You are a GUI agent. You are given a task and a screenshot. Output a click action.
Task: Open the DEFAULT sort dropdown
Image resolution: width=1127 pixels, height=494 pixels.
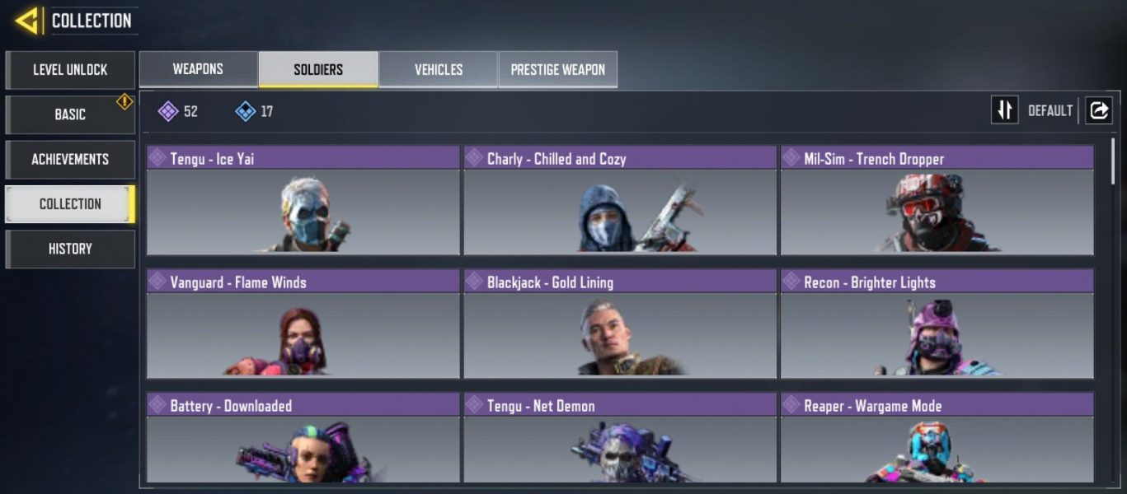pyautogui.click(x=1050, y=110)
